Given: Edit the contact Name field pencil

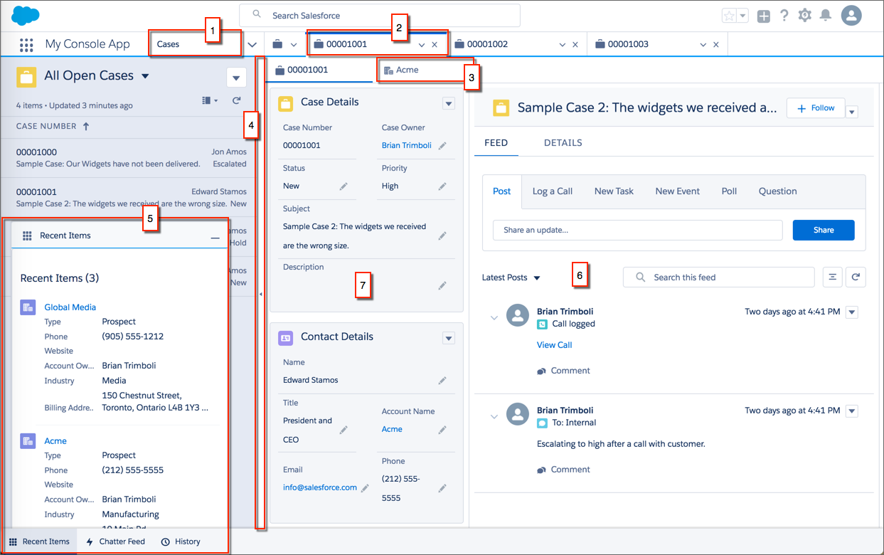Looking at the screenshot, I should (442, 381).
